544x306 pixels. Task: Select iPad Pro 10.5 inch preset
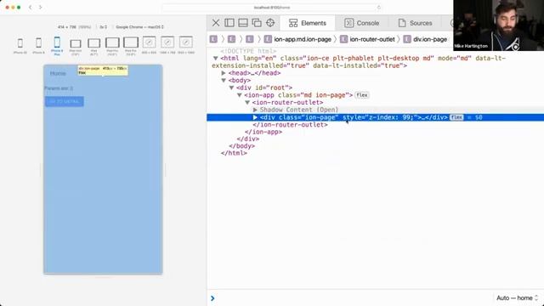pos(112,46)
